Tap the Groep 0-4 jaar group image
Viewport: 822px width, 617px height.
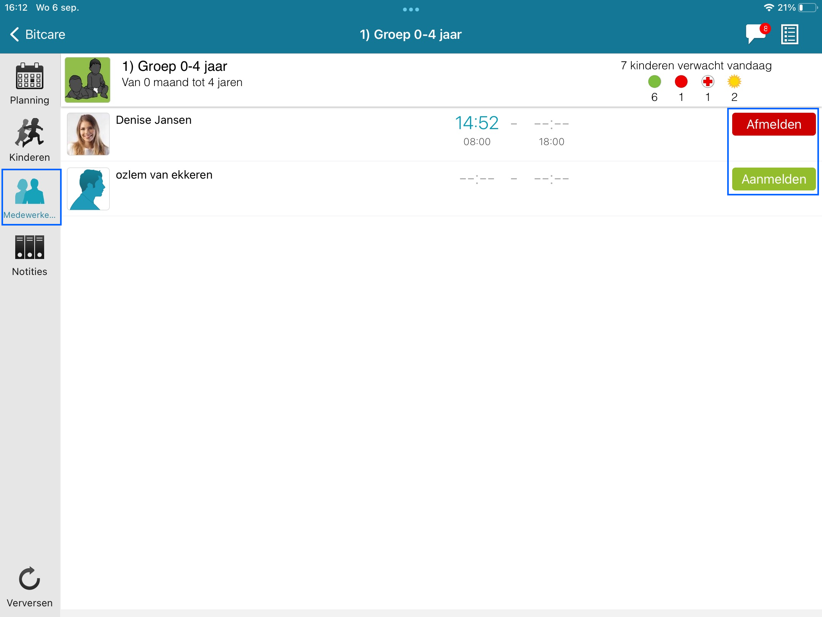[x=88, y=80]
